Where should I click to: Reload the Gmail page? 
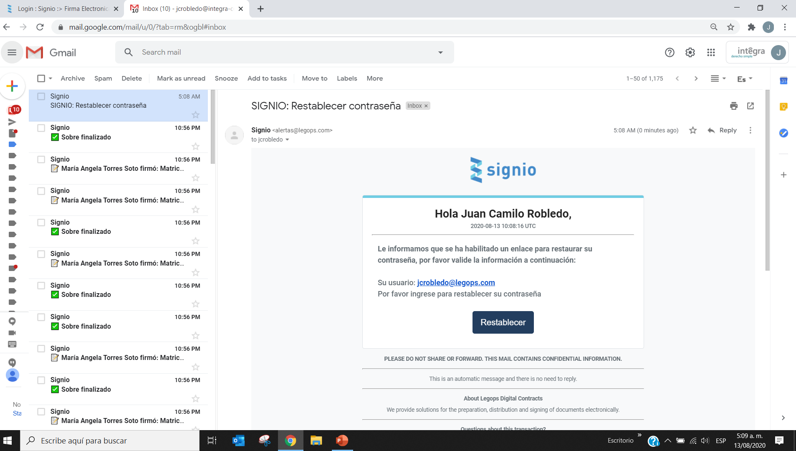[x=40, y=27]
